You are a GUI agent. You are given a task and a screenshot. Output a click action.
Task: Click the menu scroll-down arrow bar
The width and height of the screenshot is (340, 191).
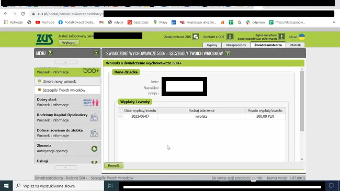click(66, 167)
